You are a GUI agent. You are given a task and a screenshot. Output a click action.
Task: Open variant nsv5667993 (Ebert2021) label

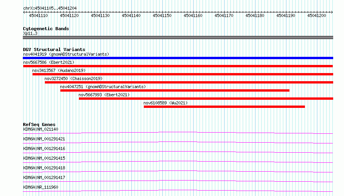pos(104,95)
